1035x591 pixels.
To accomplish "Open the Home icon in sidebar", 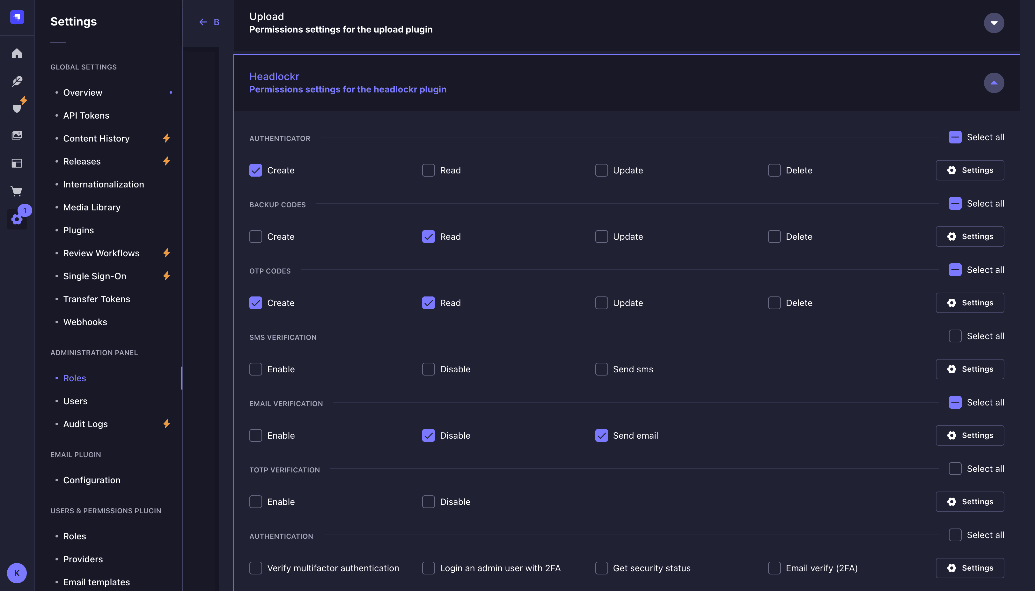I will pos(17,54).
